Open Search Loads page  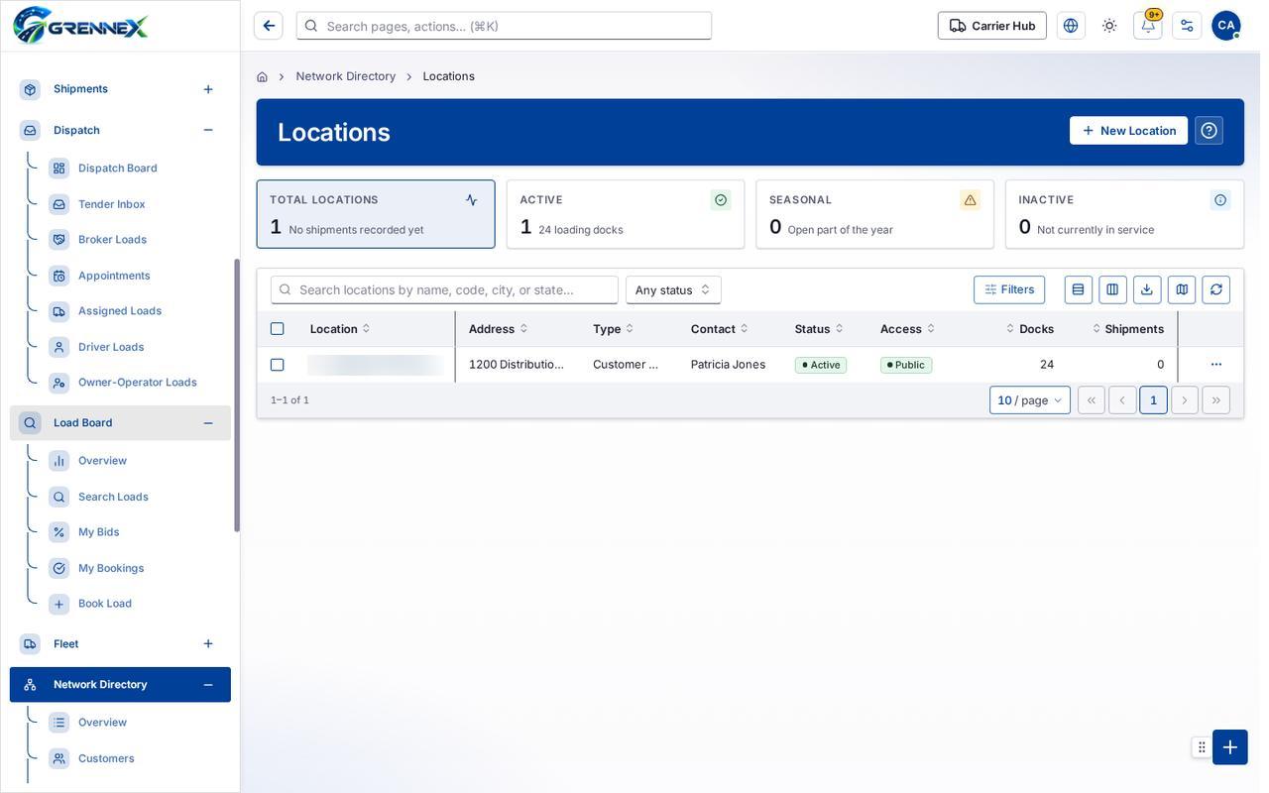coord(113,497)
